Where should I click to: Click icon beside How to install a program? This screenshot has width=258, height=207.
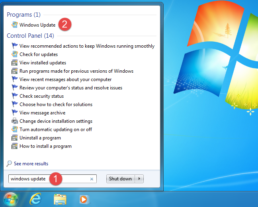point(15,146)
